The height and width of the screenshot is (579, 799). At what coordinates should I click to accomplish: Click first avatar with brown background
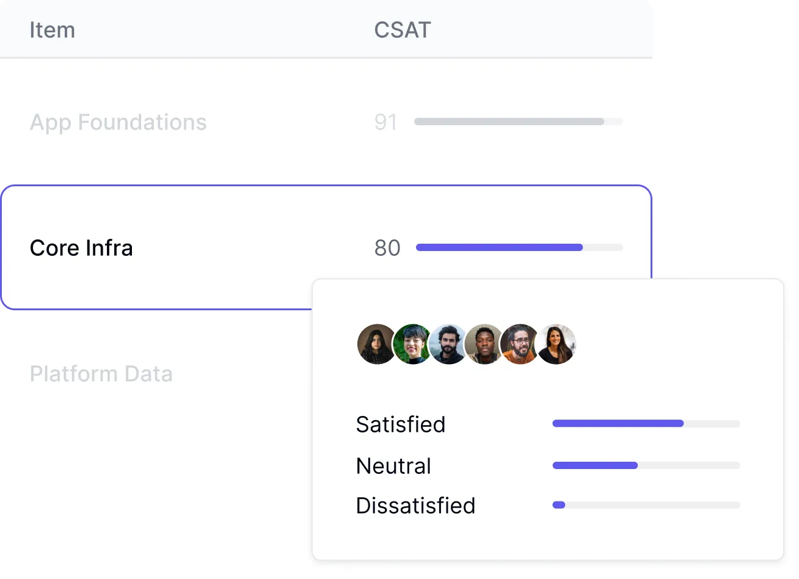pyautogui.click(x=375, y=344)
